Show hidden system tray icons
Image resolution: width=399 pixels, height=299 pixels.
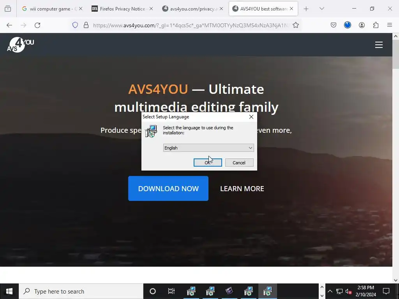coord(330,291)
